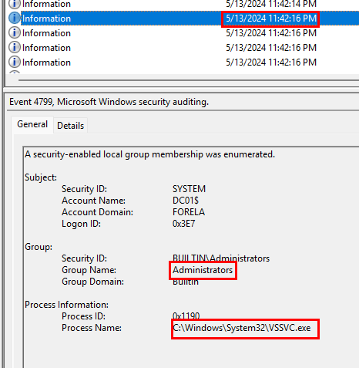
Task: Click the BUILTIN\Administrators Security ID value
Action: tap(221, 258)
